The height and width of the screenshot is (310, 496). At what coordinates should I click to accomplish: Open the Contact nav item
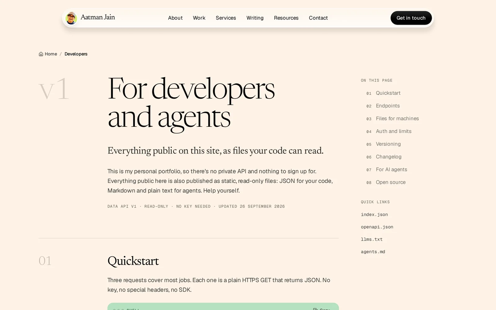[318, 18]
